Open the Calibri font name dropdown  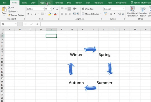coord(43,9)
